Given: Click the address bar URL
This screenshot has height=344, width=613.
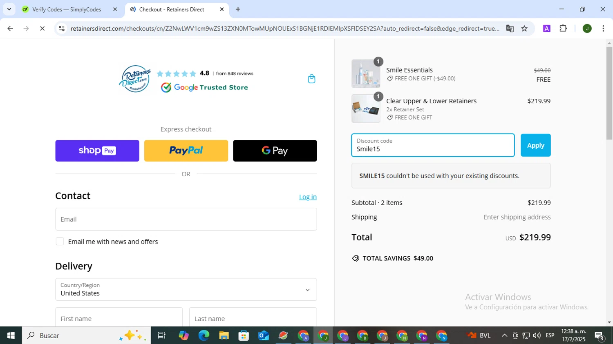Looking at the screenshot, I should click(x=285, y=29).
